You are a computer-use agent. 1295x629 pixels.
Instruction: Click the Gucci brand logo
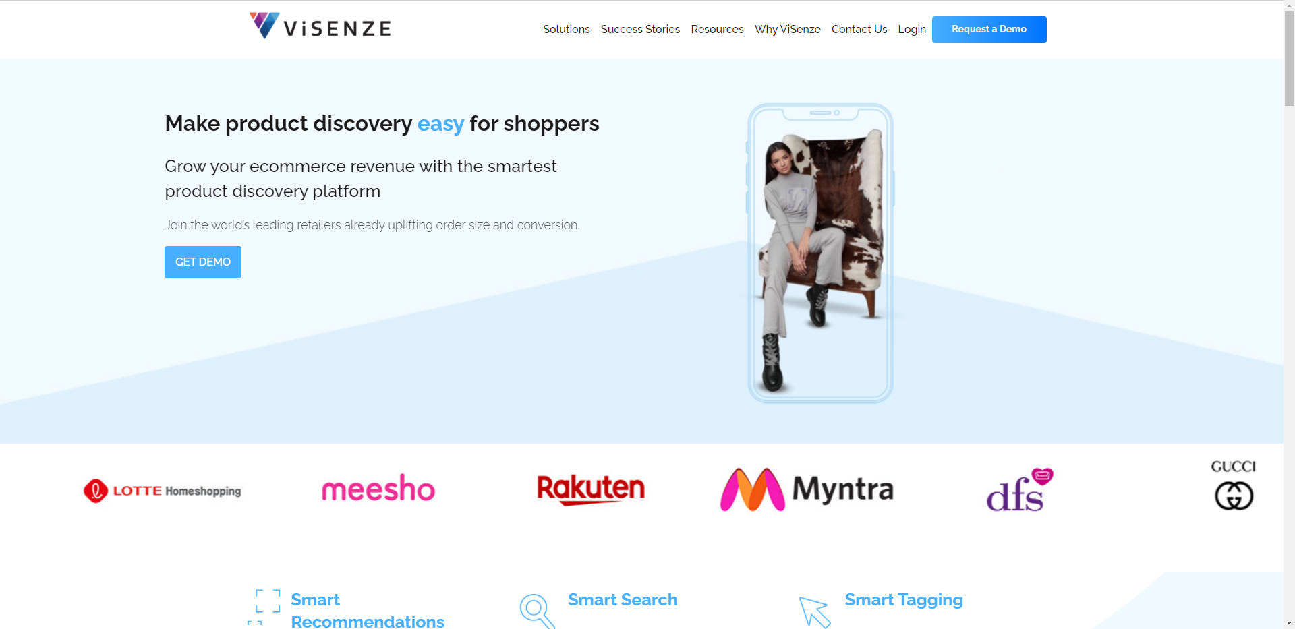pyautogui.click(x=1234, y=485)
